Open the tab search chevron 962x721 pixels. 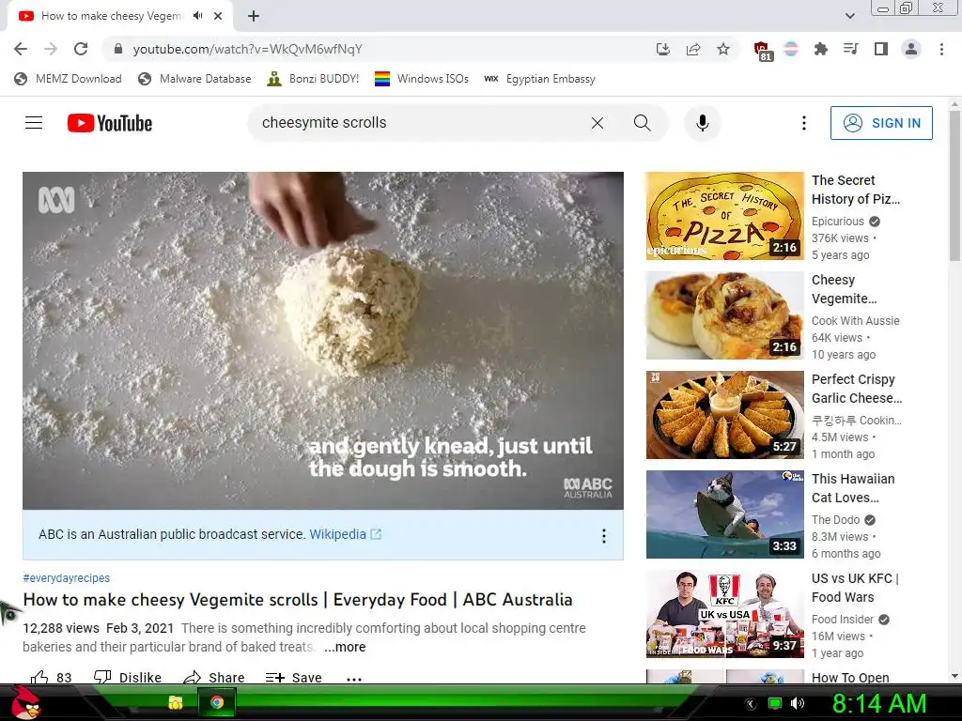pos(849,16)
